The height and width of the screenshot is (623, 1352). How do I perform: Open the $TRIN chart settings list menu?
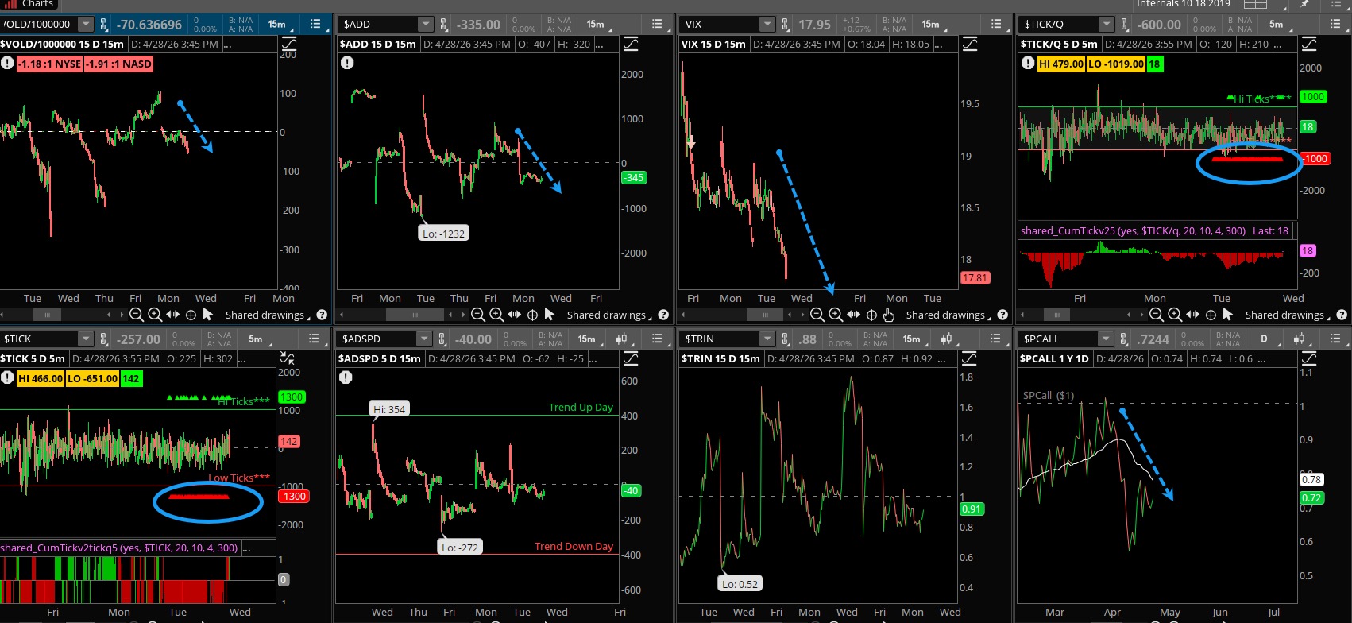tap(996, 339)
